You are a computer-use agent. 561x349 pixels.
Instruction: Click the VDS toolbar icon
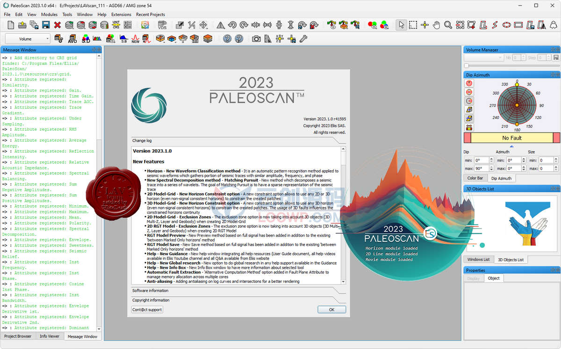(162, 25)
